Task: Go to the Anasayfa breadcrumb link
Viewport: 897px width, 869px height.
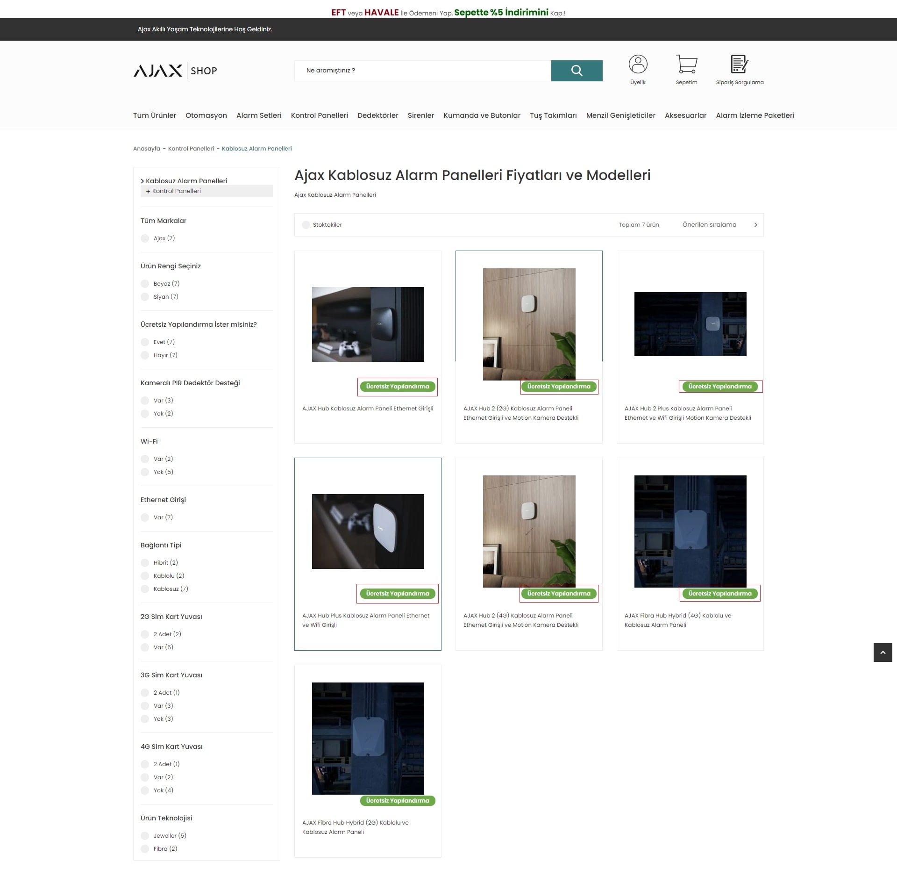Action: point(147,149)
